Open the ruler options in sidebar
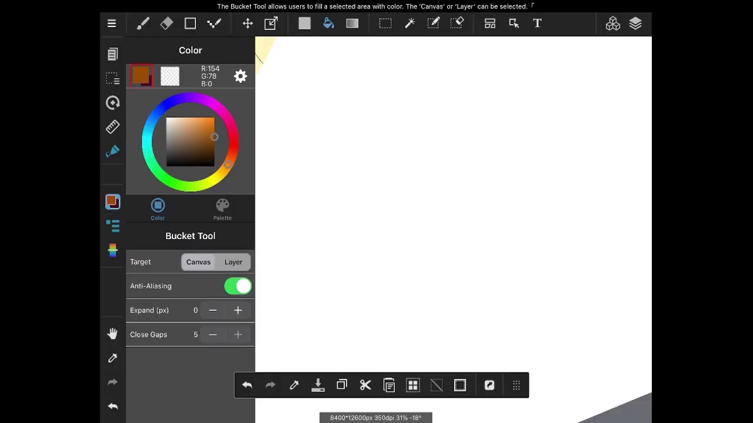Image resolution: width=753 pixels, height=423 pixels. click(113, 127)
